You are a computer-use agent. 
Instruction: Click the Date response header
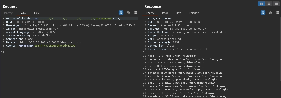click(175, 22)
